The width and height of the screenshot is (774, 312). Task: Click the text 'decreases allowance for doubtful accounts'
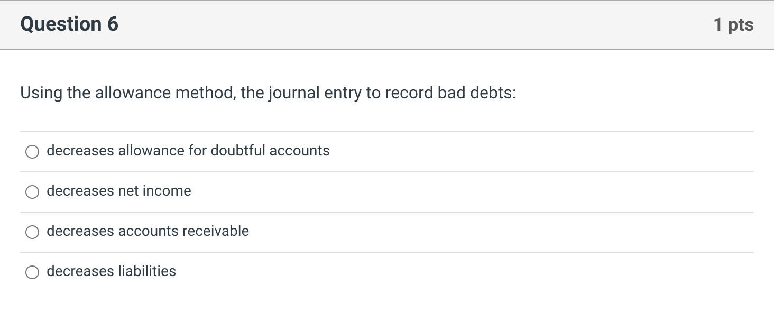pos(188,151)
